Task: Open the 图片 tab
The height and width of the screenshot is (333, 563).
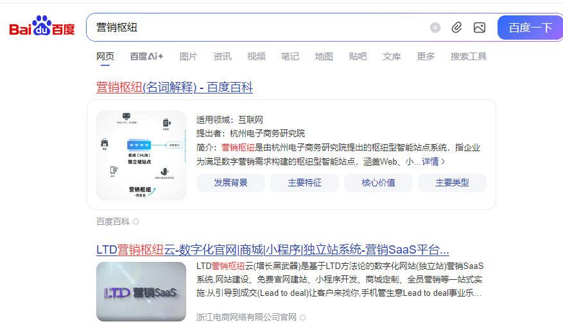Action: coord(188,56)
